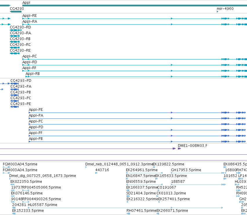Click the Appl gene label
The height and width of the screenshot is (215, 247).
(x=26, y=3)
